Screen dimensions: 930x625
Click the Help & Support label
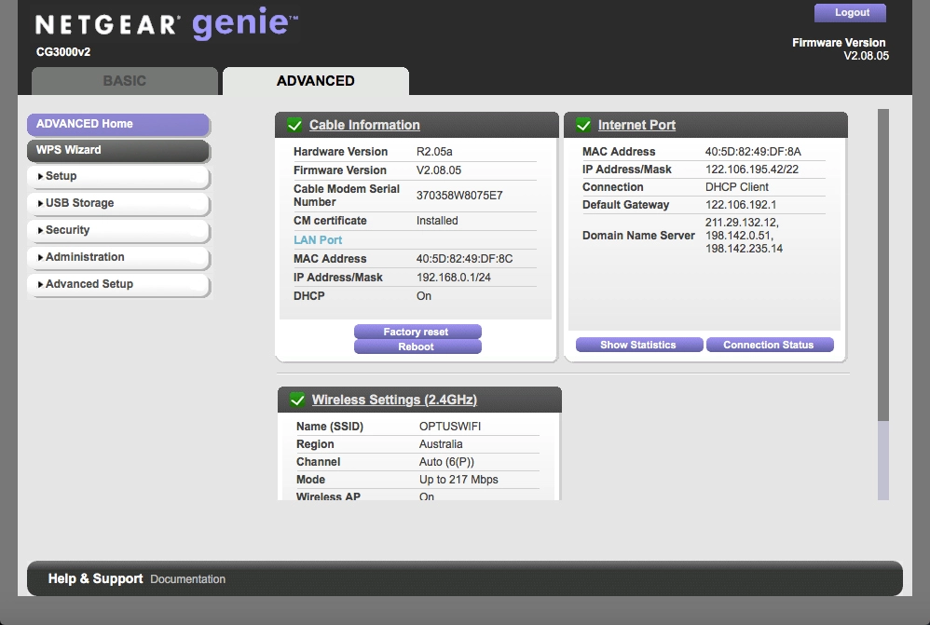95,578
